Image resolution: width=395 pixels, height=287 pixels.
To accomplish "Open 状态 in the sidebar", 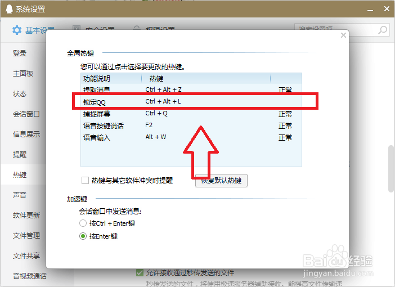I will click(x=20, y=94).
